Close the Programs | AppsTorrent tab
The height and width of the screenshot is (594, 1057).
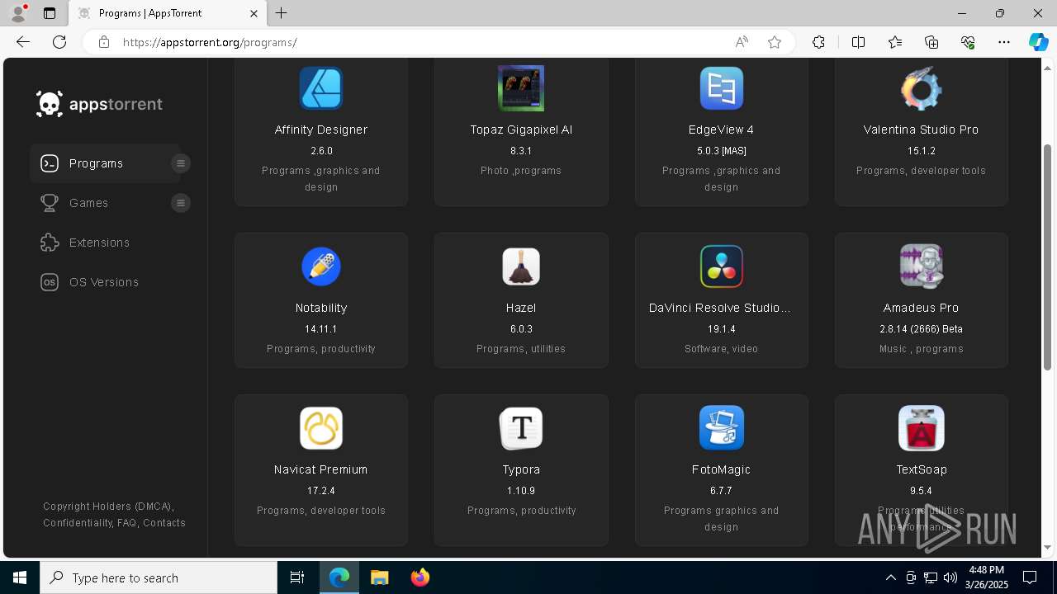(254, 13)
